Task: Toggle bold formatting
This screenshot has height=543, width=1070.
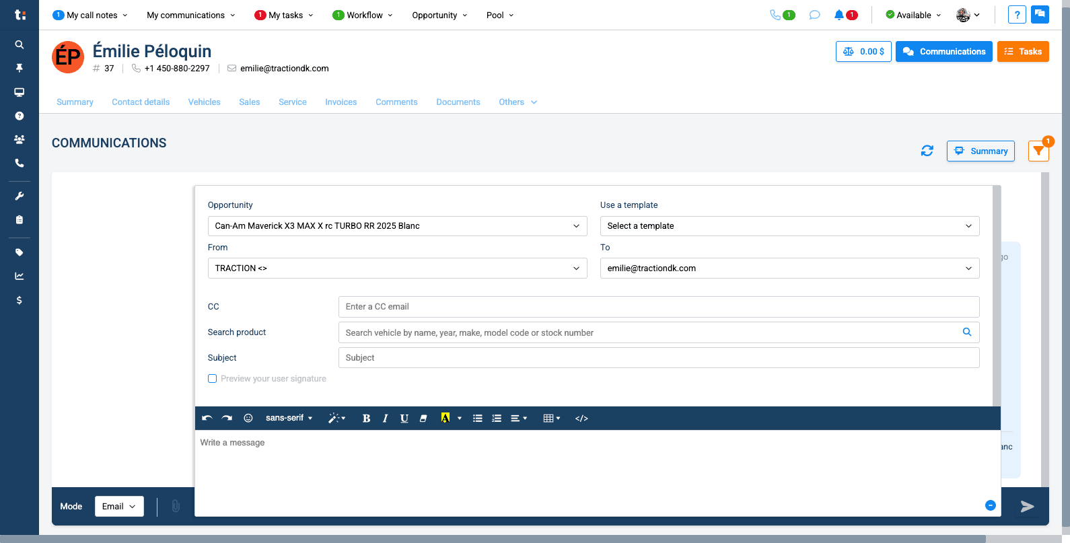Action: pos(366,419)
